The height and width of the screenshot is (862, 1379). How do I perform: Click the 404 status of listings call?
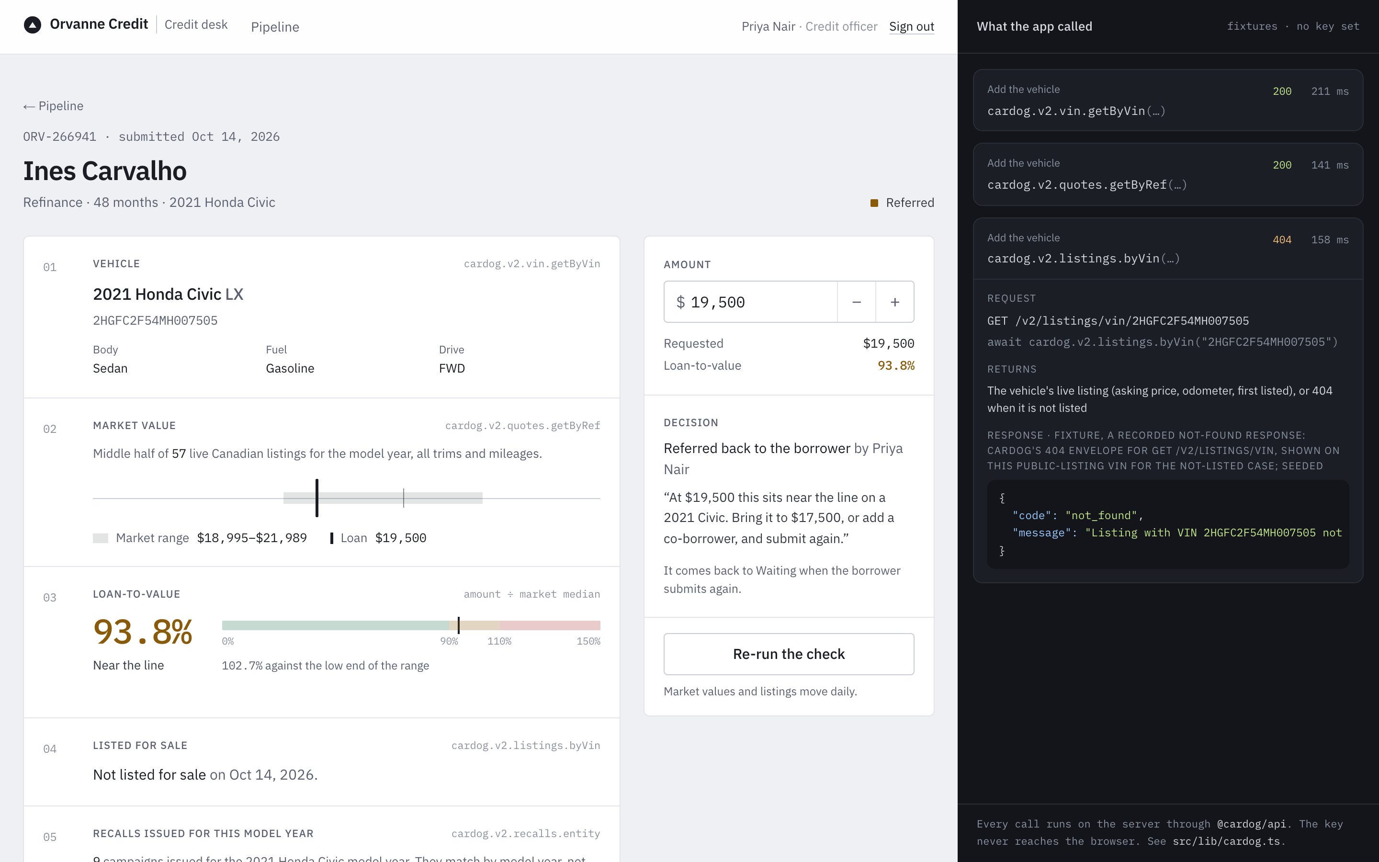point(1281,240)
